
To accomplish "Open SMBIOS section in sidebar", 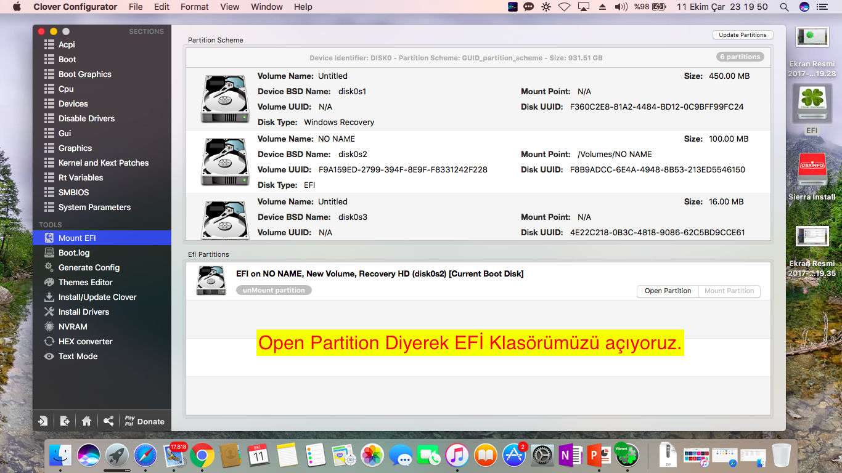I will click(73, 192).
